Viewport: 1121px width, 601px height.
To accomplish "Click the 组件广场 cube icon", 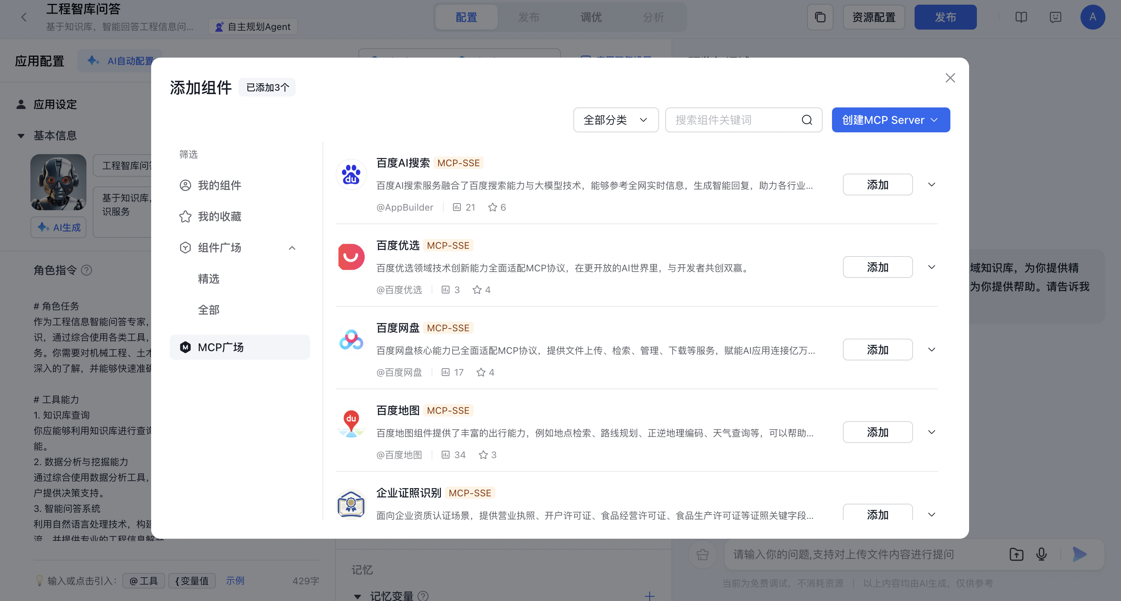I will coord(185,248).
